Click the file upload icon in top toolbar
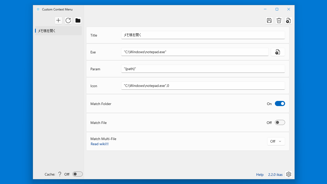The height and width of the screenshot is (184, 327). [x=289, y=20]
